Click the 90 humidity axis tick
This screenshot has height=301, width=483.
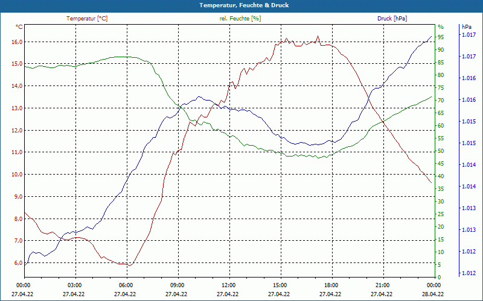click(441, 50)
